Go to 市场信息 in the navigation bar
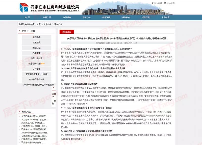202x145 pixels. pos(165,17)
